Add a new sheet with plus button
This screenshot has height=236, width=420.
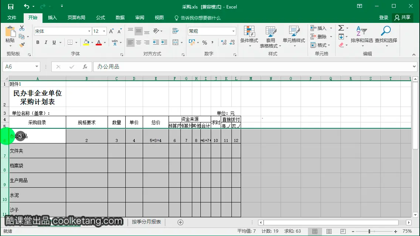pos(180,222)
